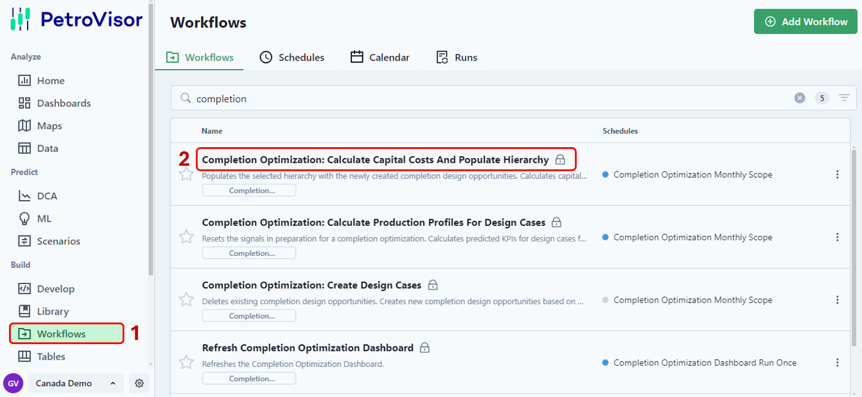Click the Name column header
Screen dimensions: 862x397
tap(212, 131)
